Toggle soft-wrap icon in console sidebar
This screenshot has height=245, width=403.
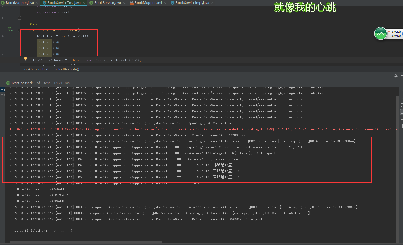(x=402, y=105)
